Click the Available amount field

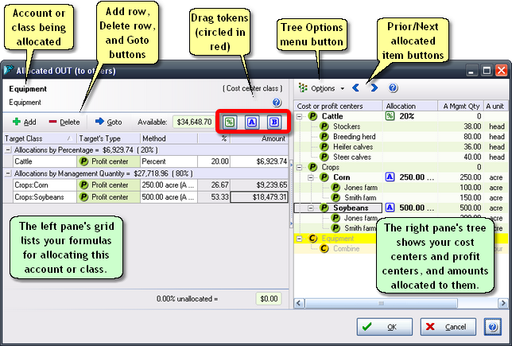tap(193, 122)
